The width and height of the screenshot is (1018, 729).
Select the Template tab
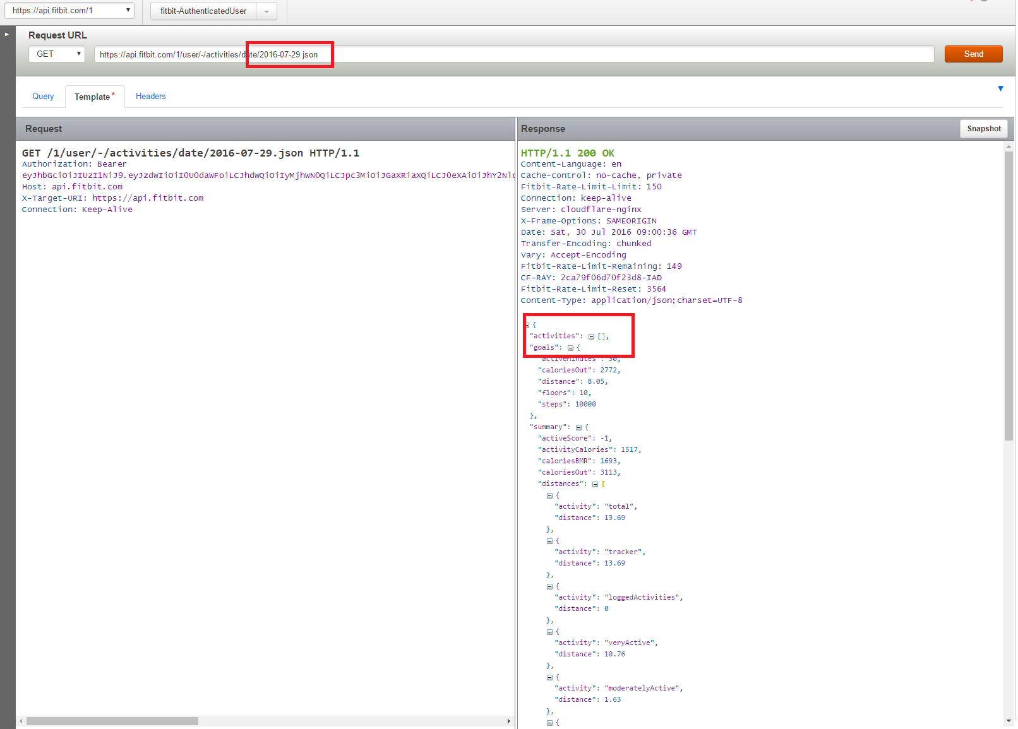tap(93, 97)
